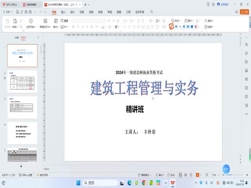
Task: Click the three-dots more icon in right sidebar
Action: (x=246, y=114)
